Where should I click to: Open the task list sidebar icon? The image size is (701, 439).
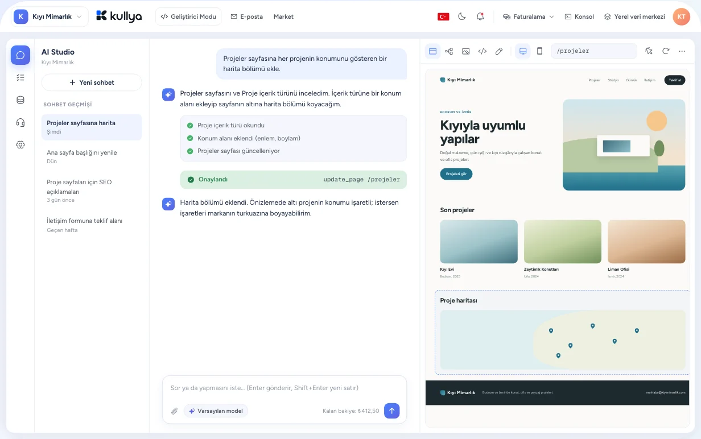coord(20,77)
